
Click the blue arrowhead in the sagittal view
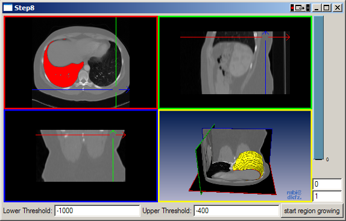pos(265,33)
